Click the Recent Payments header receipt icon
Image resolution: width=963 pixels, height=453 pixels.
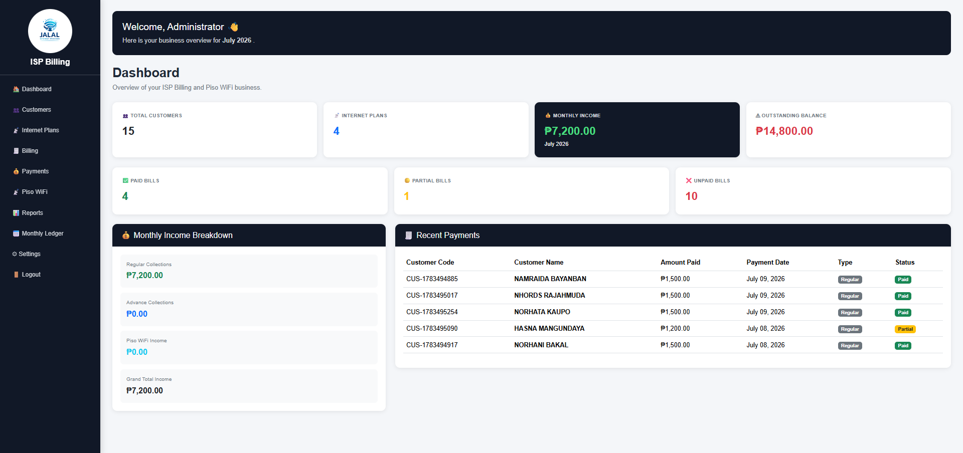[x=409, y=236]
